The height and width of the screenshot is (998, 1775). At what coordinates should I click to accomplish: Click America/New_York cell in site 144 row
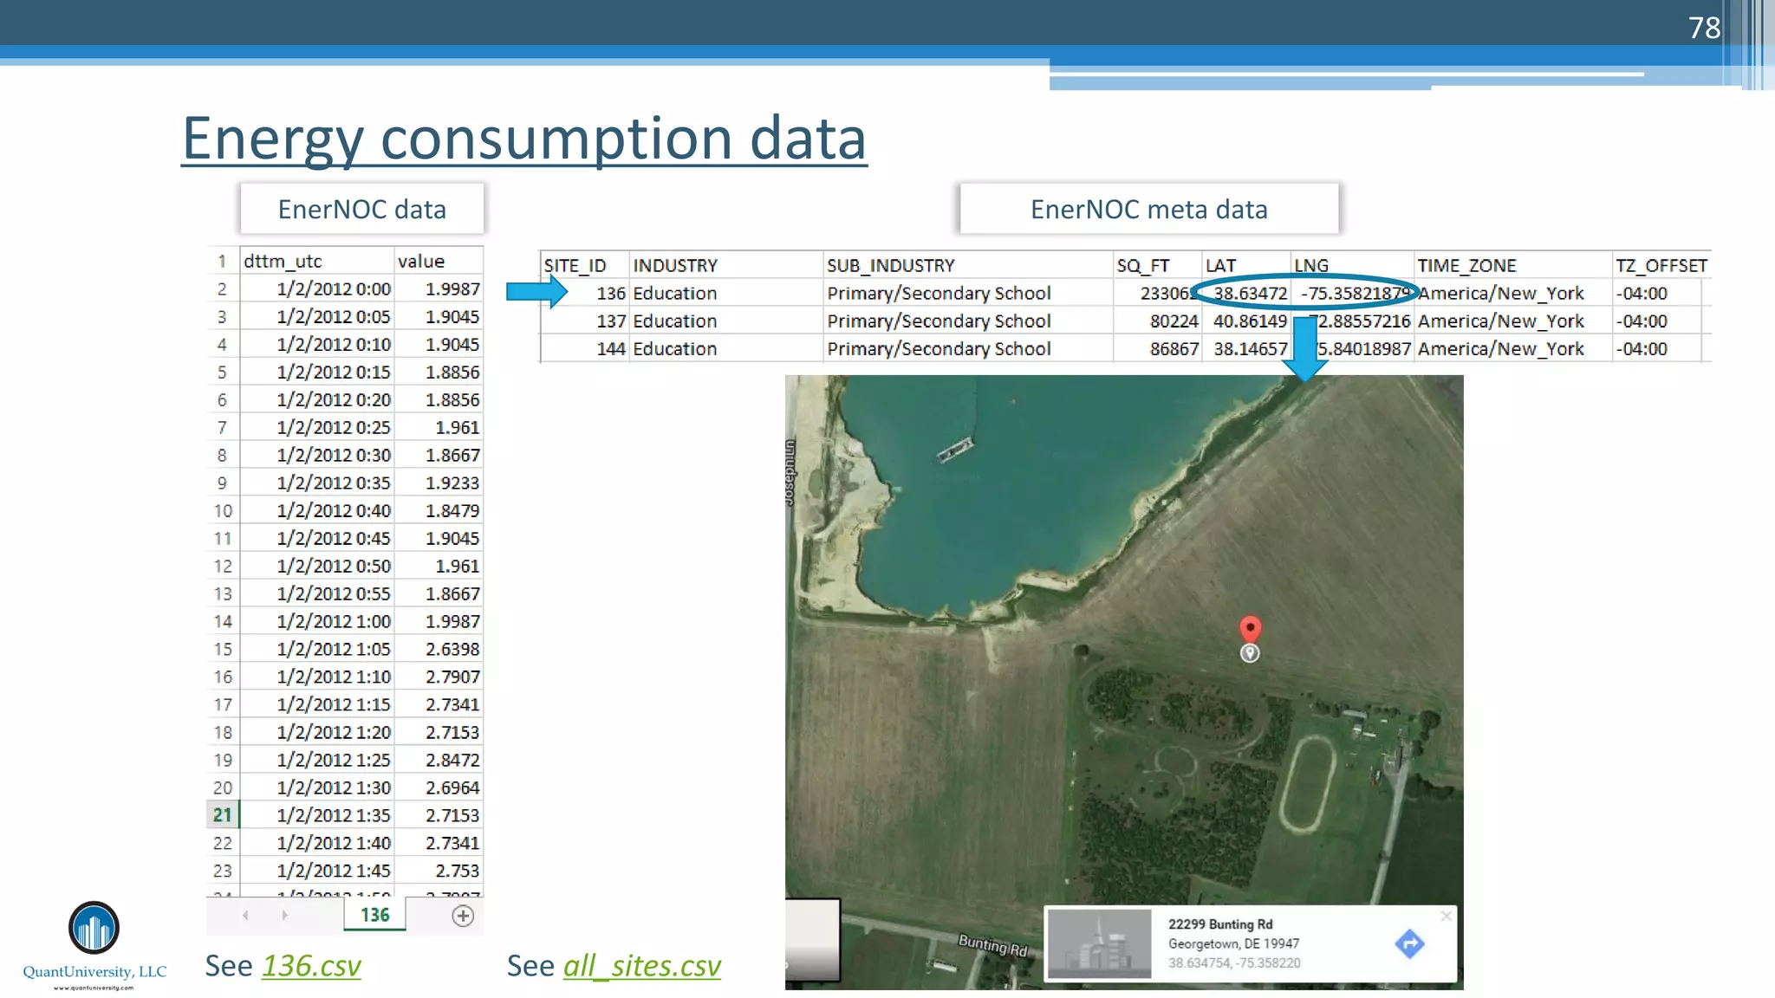pyautogui.click(x=1513, y=348)
